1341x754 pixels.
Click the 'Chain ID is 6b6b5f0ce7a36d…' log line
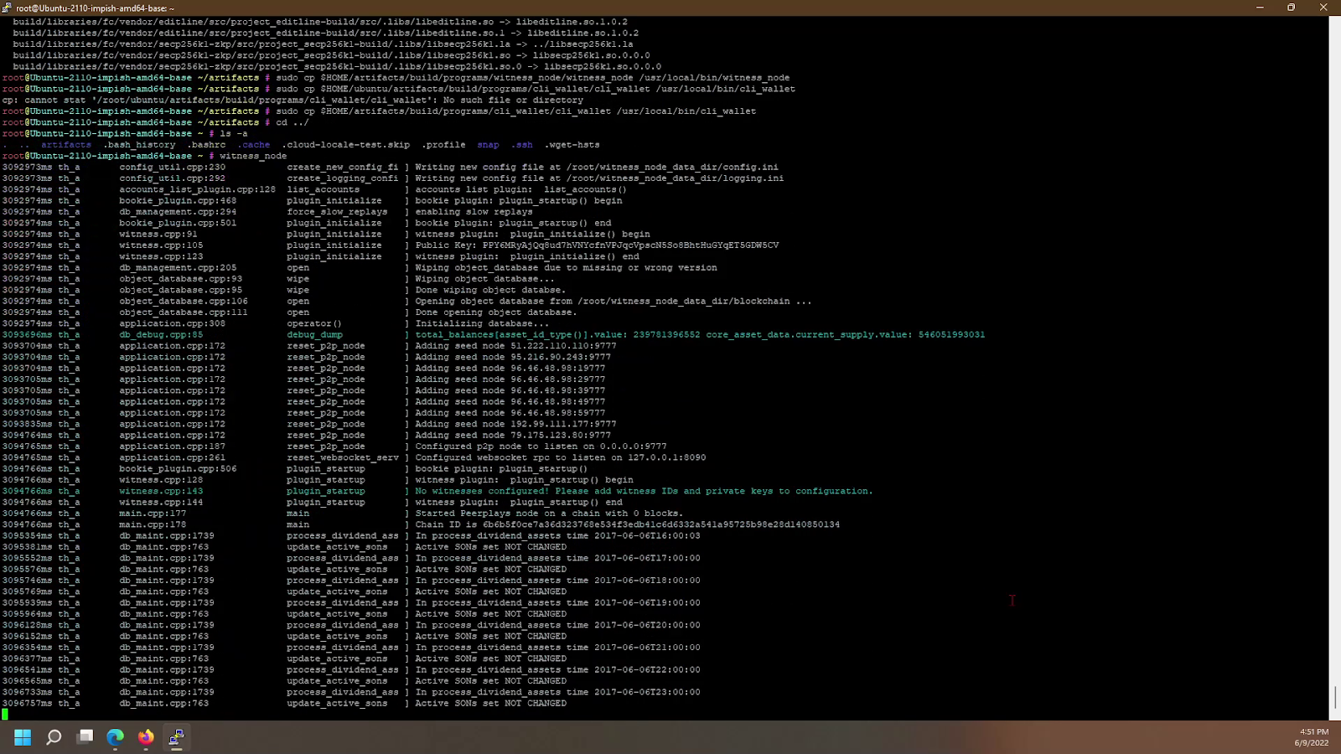click(628, 524)
